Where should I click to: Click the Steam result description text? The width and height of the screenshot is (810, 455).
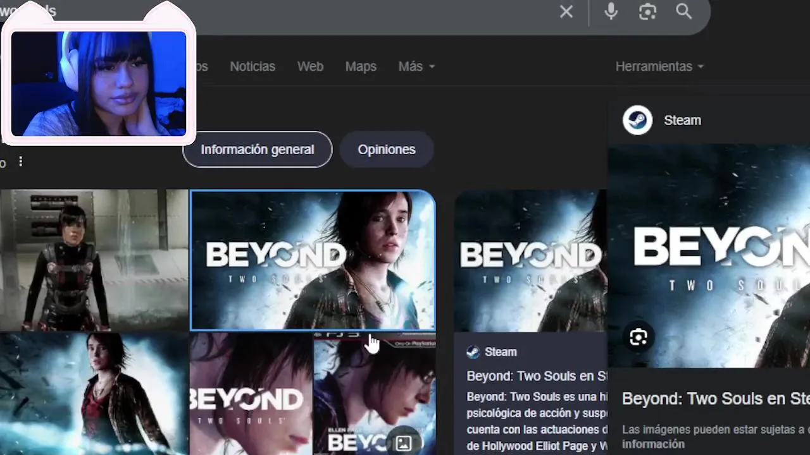pyautogui.click(x=537, y=422)
